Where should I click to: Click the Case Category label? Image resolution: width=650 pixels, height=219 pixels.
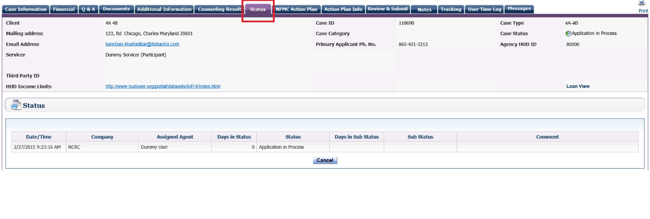[x=333, y=34]
